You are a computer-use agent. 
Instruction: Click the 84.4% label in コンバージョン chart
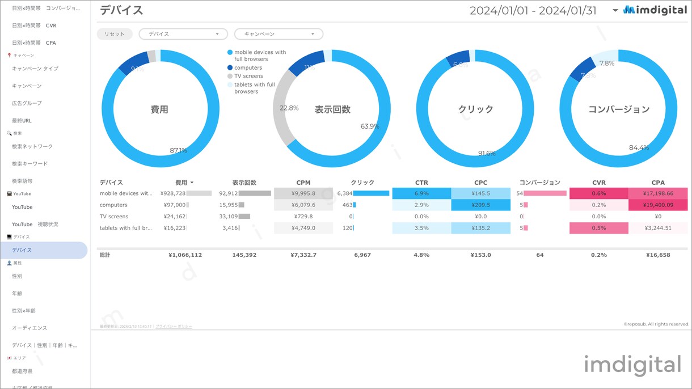coord(639,148)
